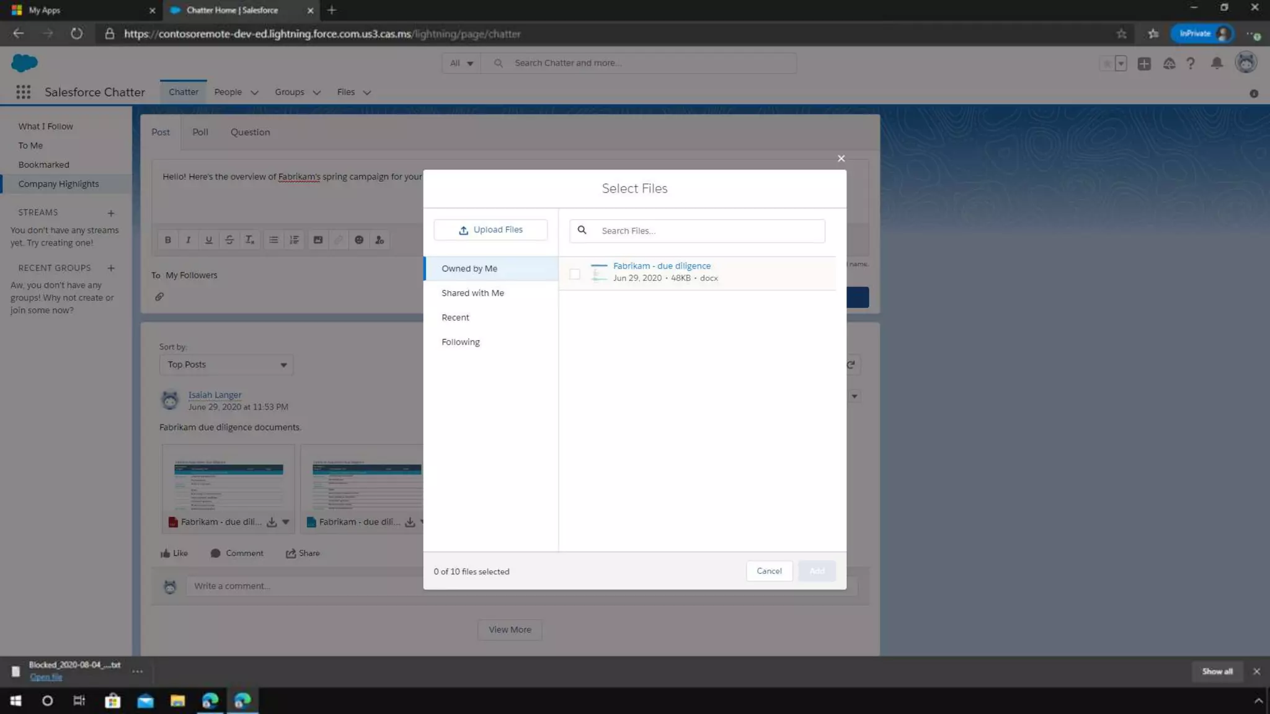Open the App Launcher grid icon
Viewport: 1270px width, 714px height.
[23, 92]
